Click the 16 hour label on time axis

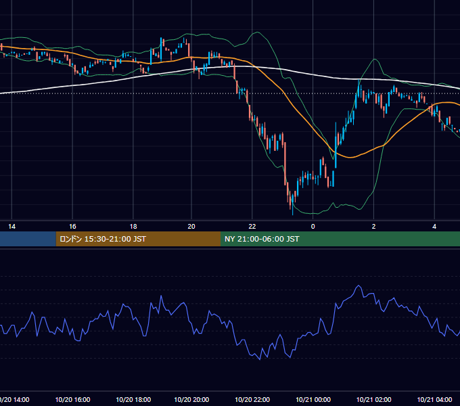(x=72, y=227)
